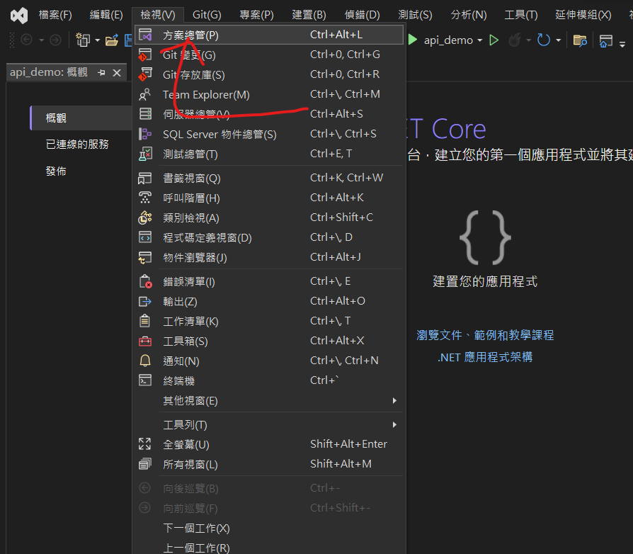Open the 瀏覽文件、範例和教學課程 link

tap(485, 335)
